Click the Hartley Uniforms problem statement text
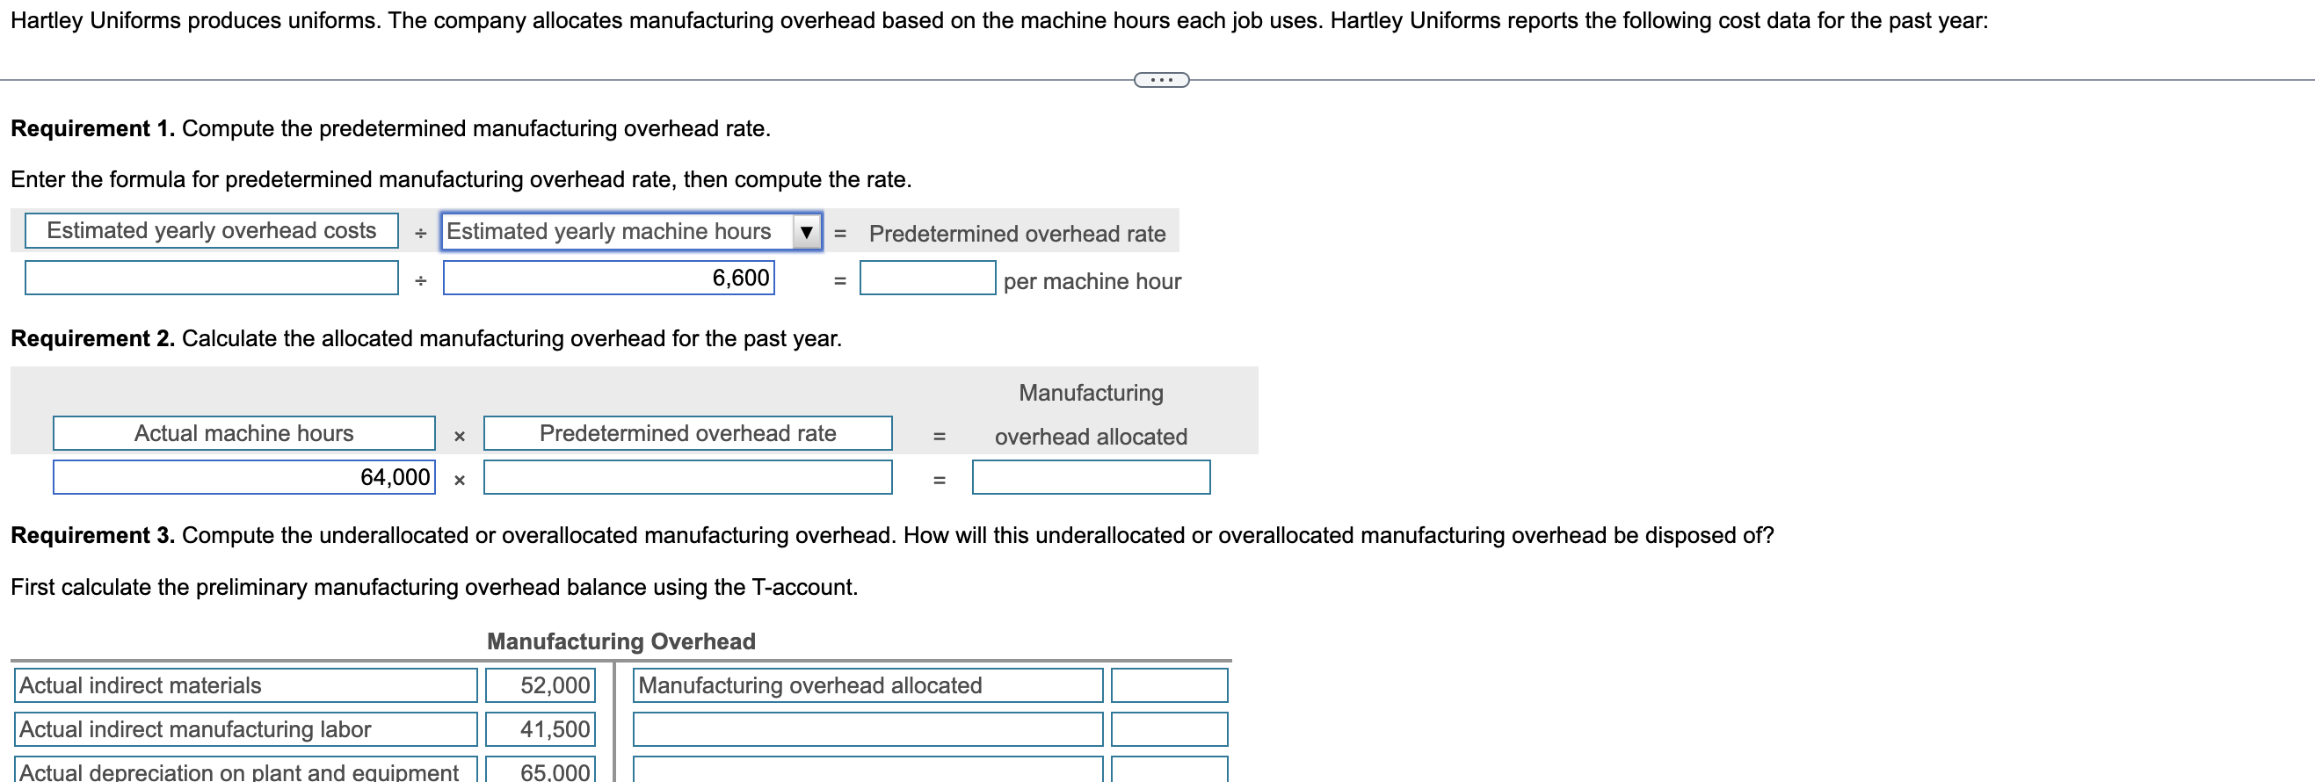Image resolution: width=2315 pixels, height=782 pixels. point(999,21)
